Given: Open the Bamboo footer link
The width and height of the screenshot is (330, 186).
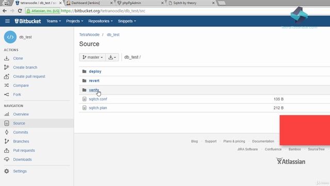Looking at the screenshot, I should (294, 149).
